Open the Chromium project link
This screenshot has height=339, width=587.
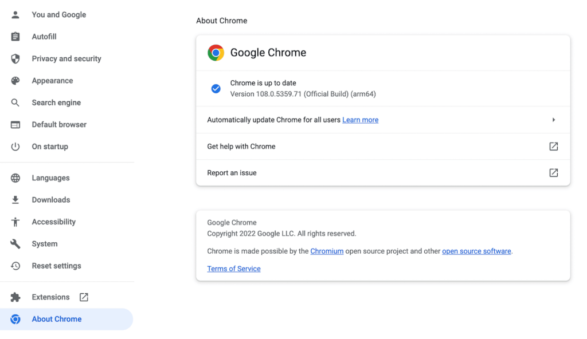click(x=327, y=251)
